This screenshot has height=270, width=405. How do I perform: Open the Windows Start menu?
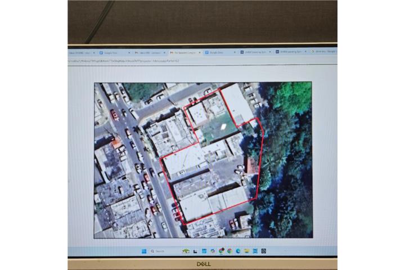click(144, 251)
